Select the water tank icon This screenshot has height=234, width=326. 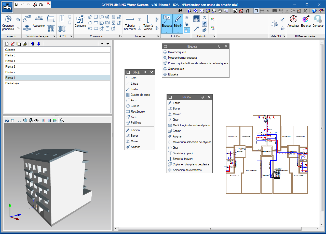pyautogui.click(x=51, y=19)
